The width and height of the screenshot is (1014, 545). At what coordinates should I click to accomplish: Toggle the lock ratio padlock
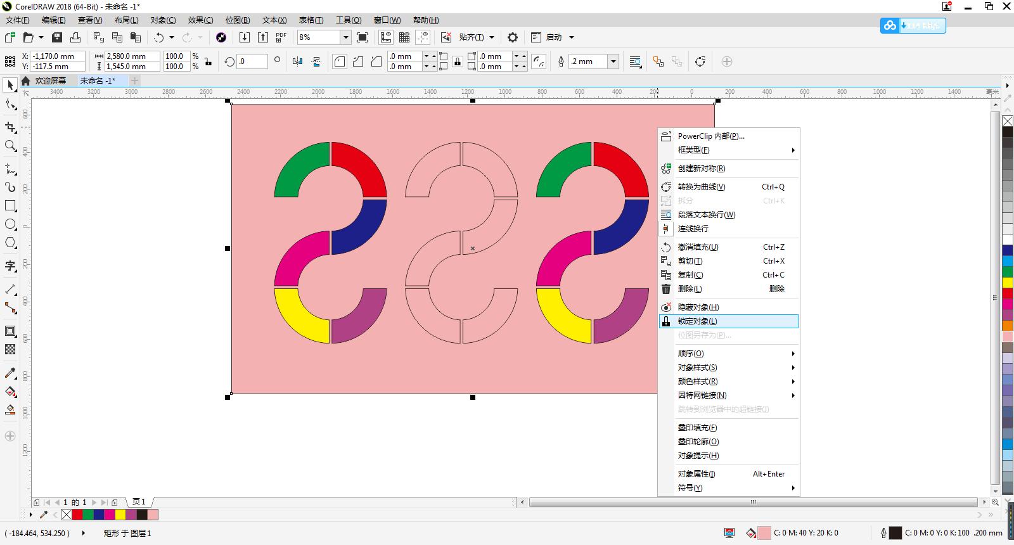point(208,61)
